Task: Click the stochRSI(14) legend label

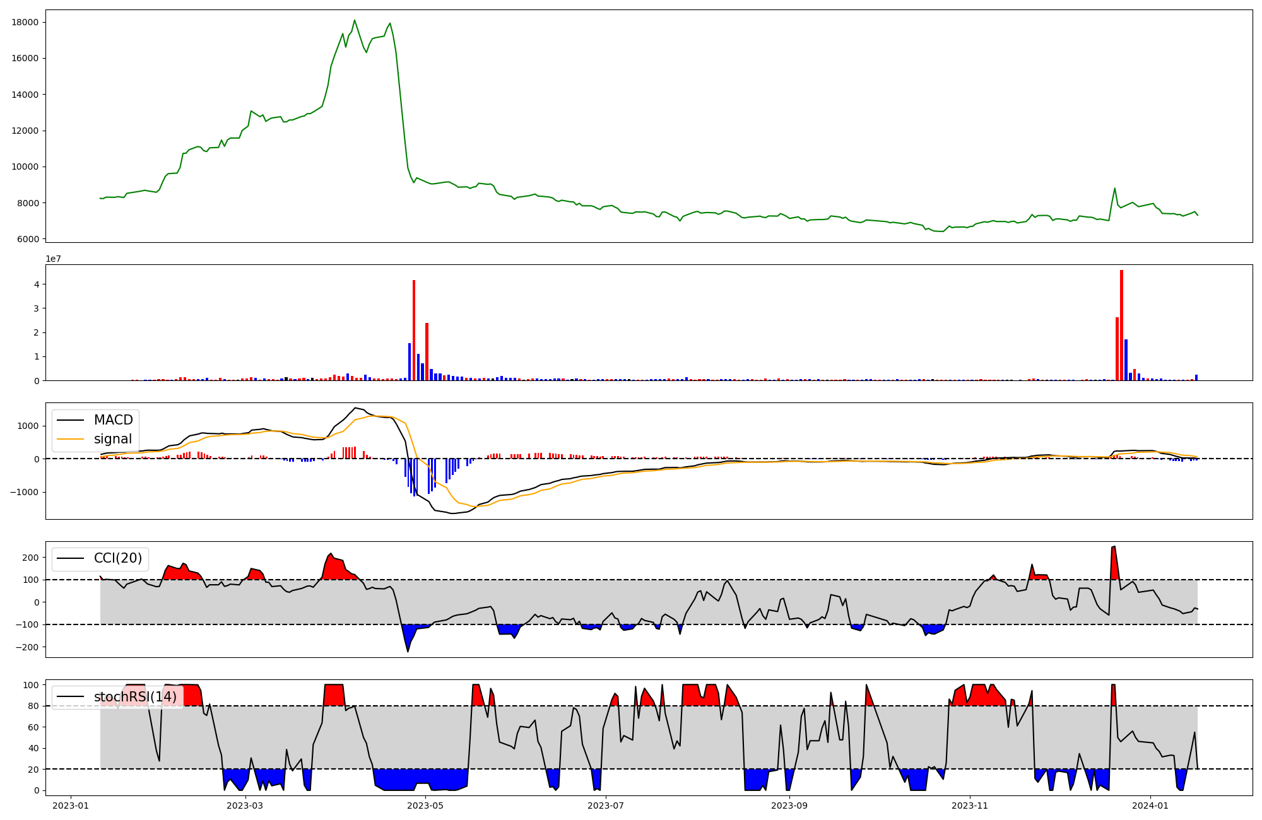Action: point(135,697)
